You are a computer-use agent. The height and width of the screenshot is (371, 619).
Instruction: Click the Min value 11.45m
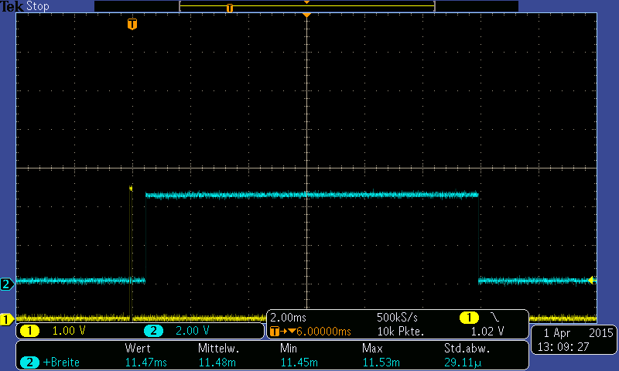click(299, 362)
